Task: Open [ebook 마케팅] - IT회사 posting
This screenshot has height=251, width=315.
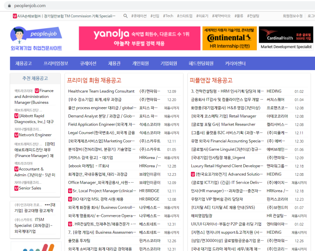Action: point(89,166)
